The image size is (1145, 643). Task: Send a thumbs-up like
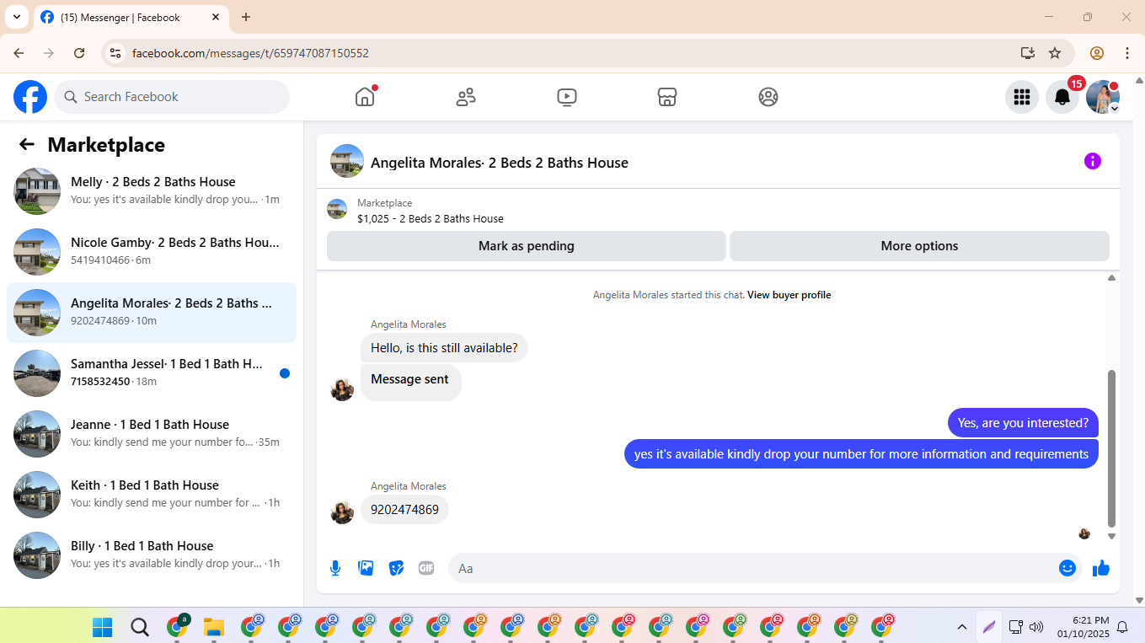(1101, 569)
